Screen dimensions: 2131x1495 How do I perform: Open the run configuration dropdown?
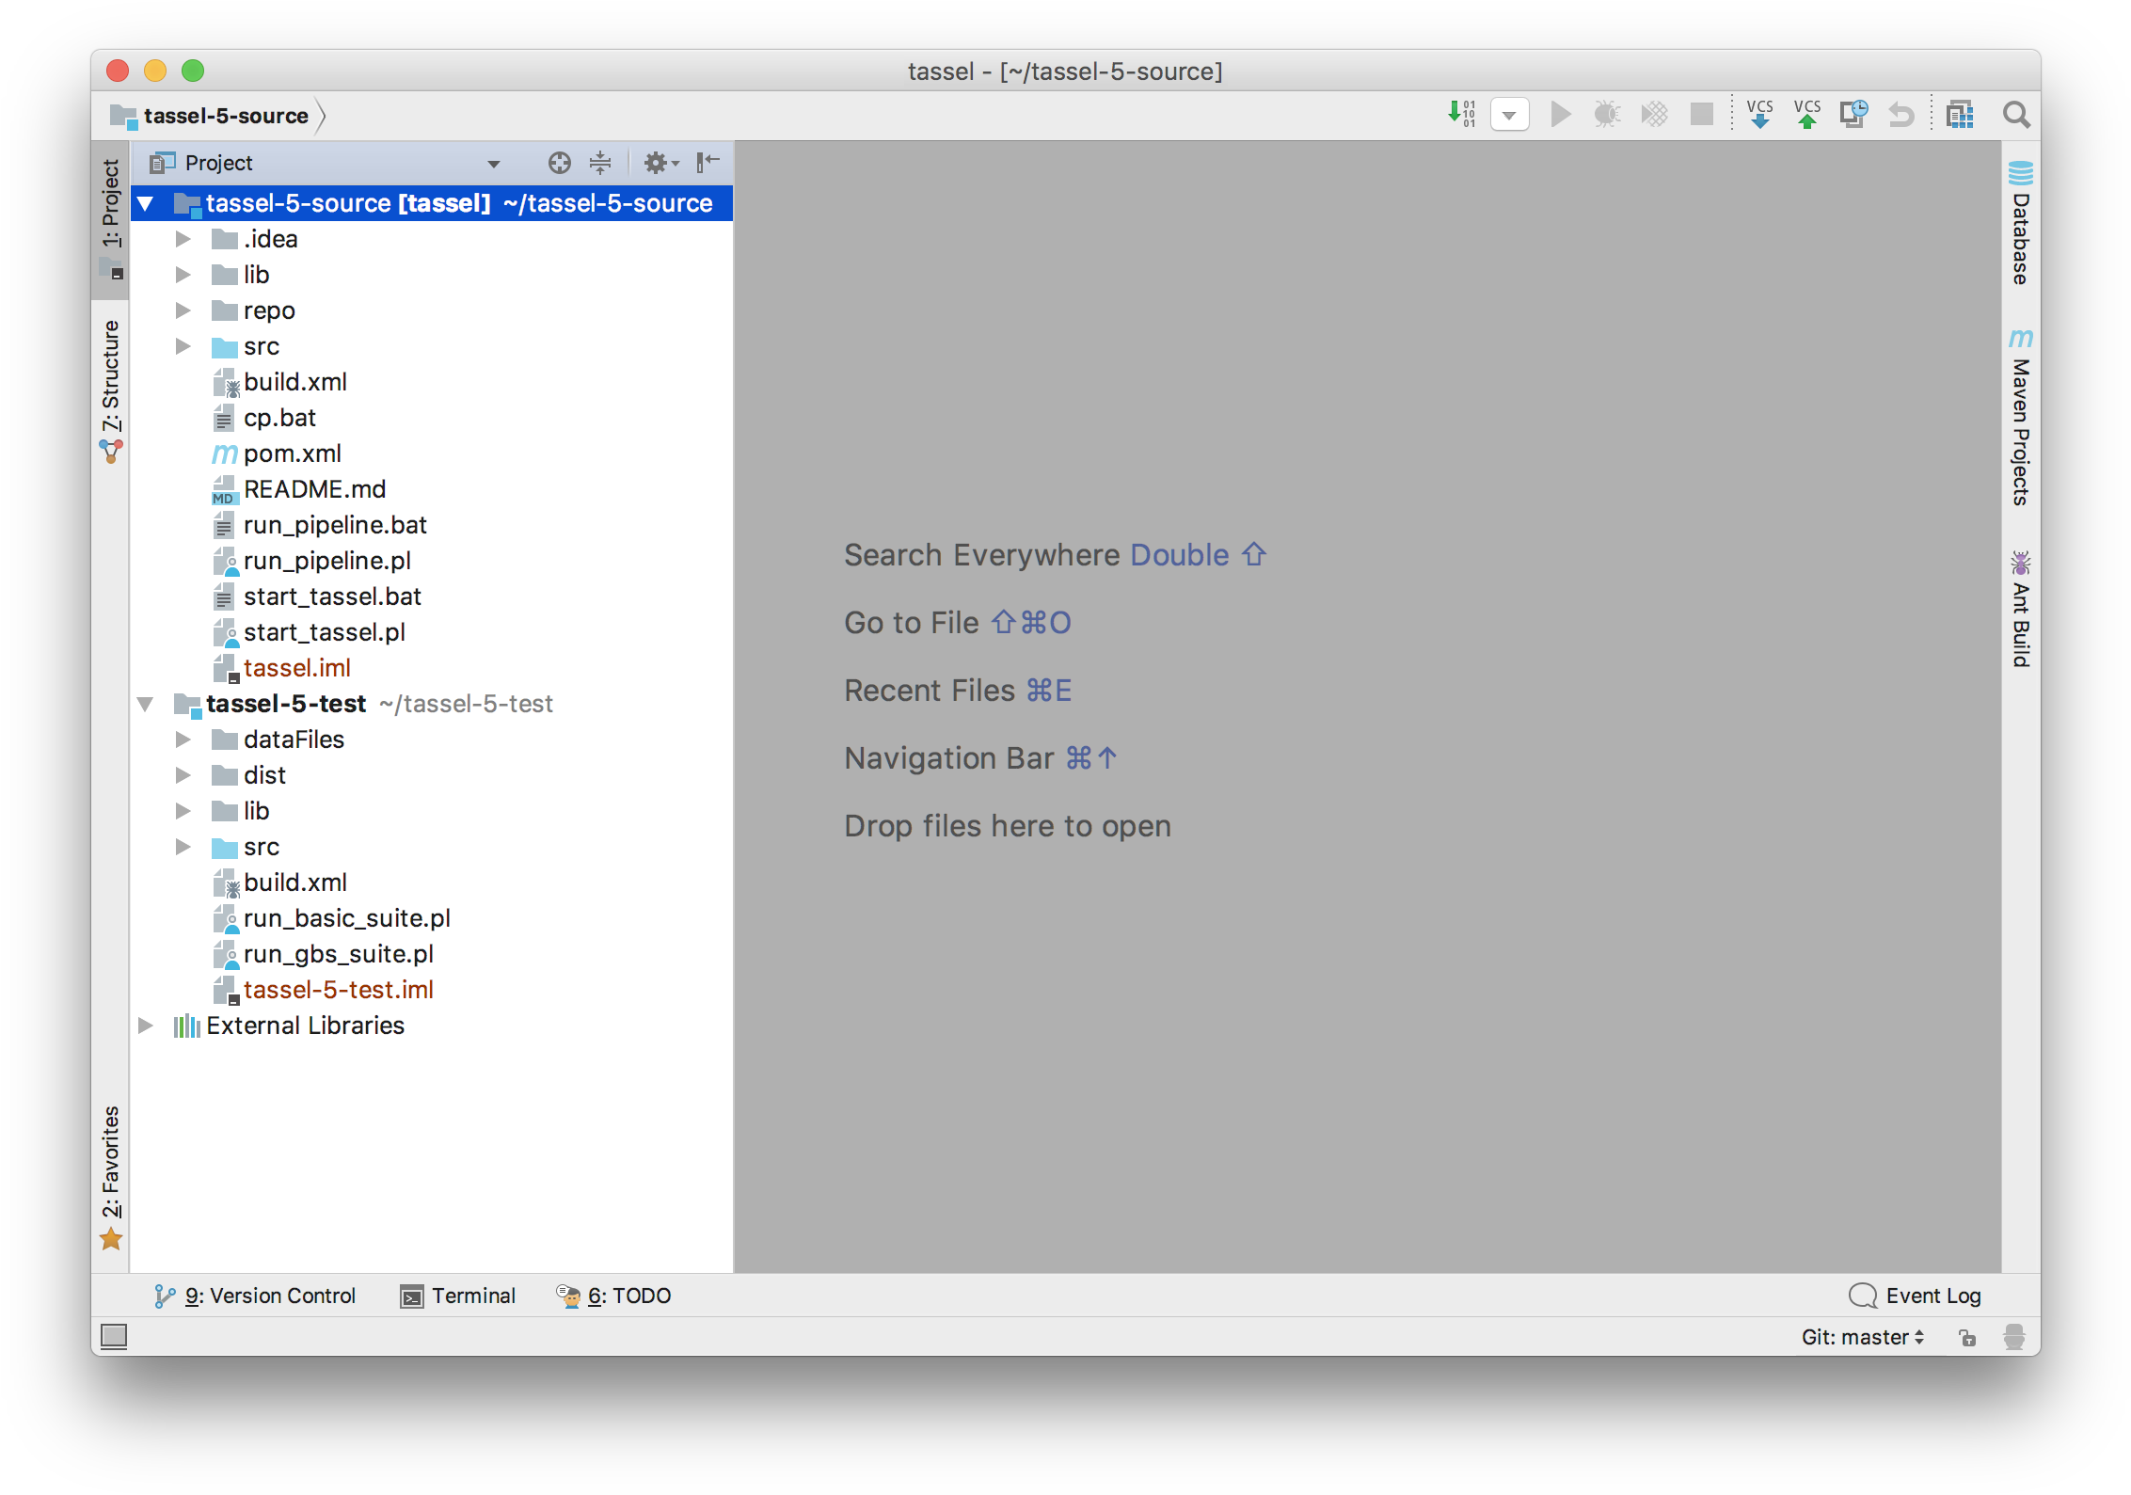[1509, 115]
